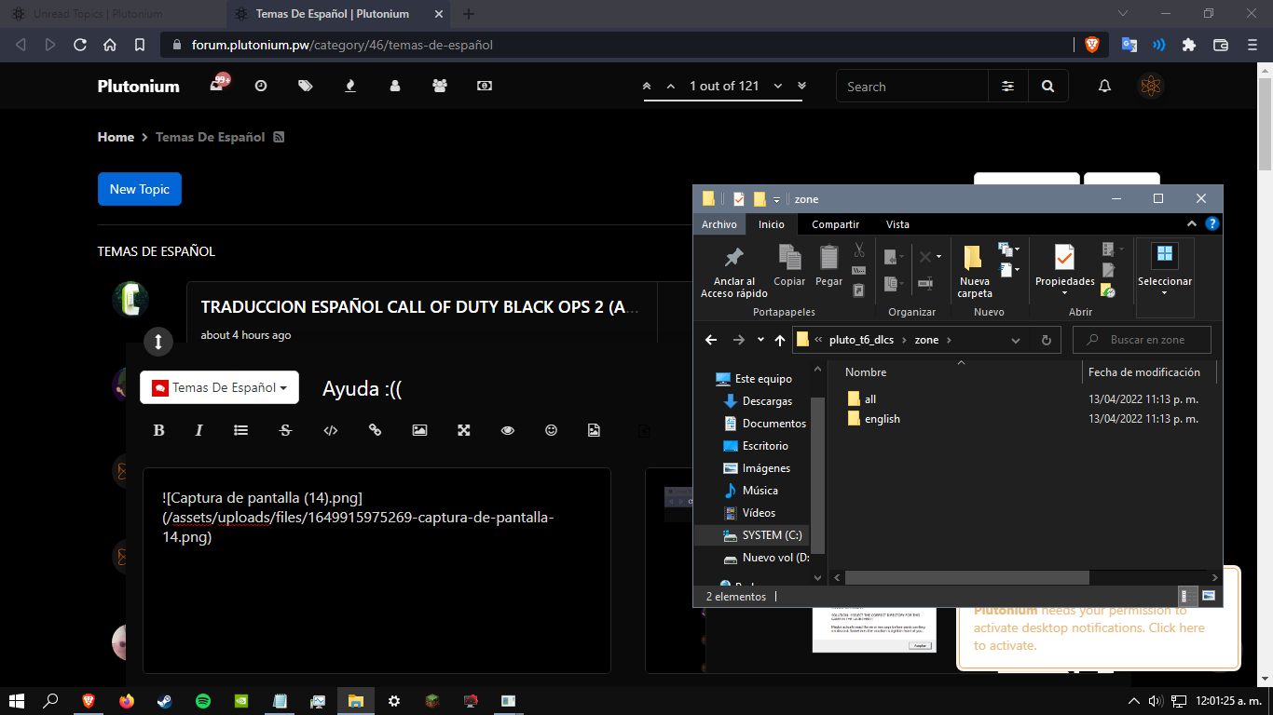Jump to first page double-up arrow
Screen dimensions: 1273x715
click(648, 87)
